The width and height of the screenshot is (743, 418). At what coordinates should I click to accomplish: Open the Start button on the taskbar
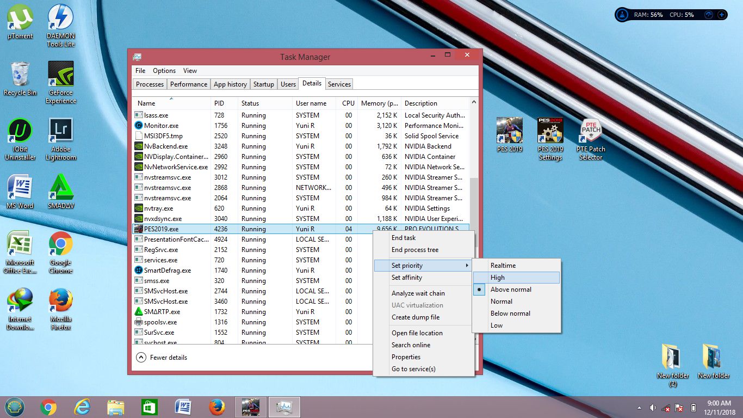15,407
